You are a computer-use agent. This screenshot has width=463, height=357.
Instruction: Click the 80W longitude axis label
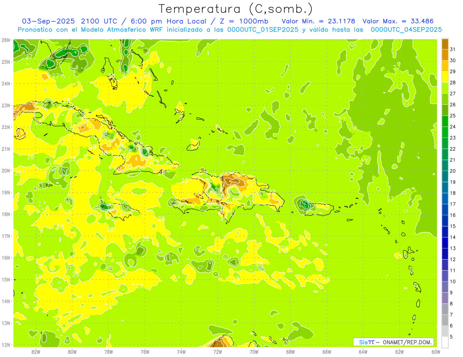(72, 352)
